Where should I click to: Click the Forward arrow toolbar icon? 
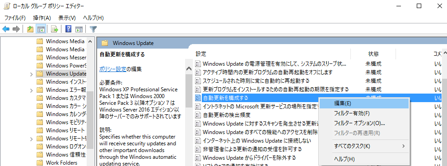pos(16,29)
